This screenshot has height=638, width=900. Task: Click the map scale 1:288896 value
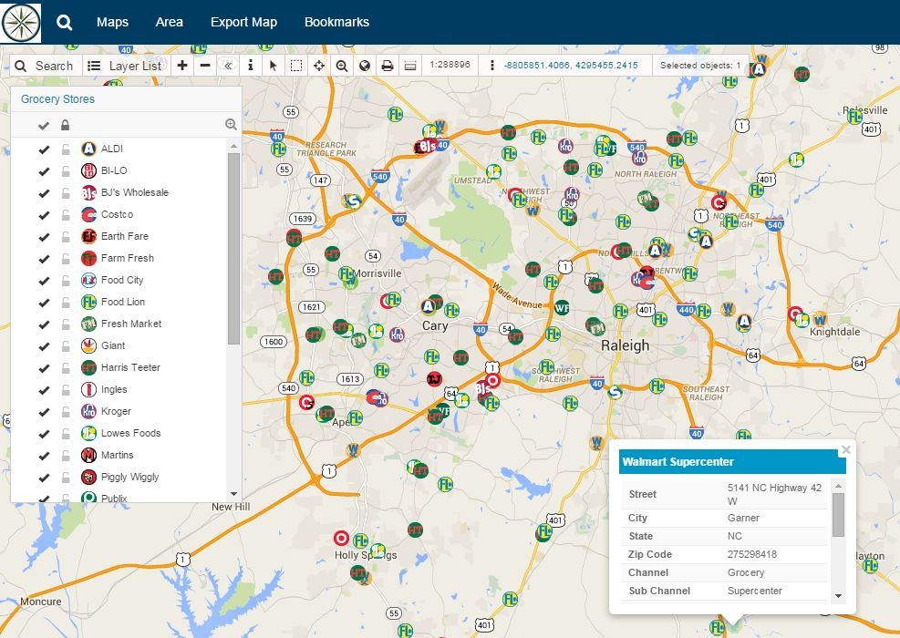click(450, 65)
